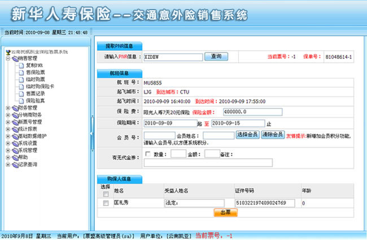Open the 售保险票 page icon

(x=21, y=73)
